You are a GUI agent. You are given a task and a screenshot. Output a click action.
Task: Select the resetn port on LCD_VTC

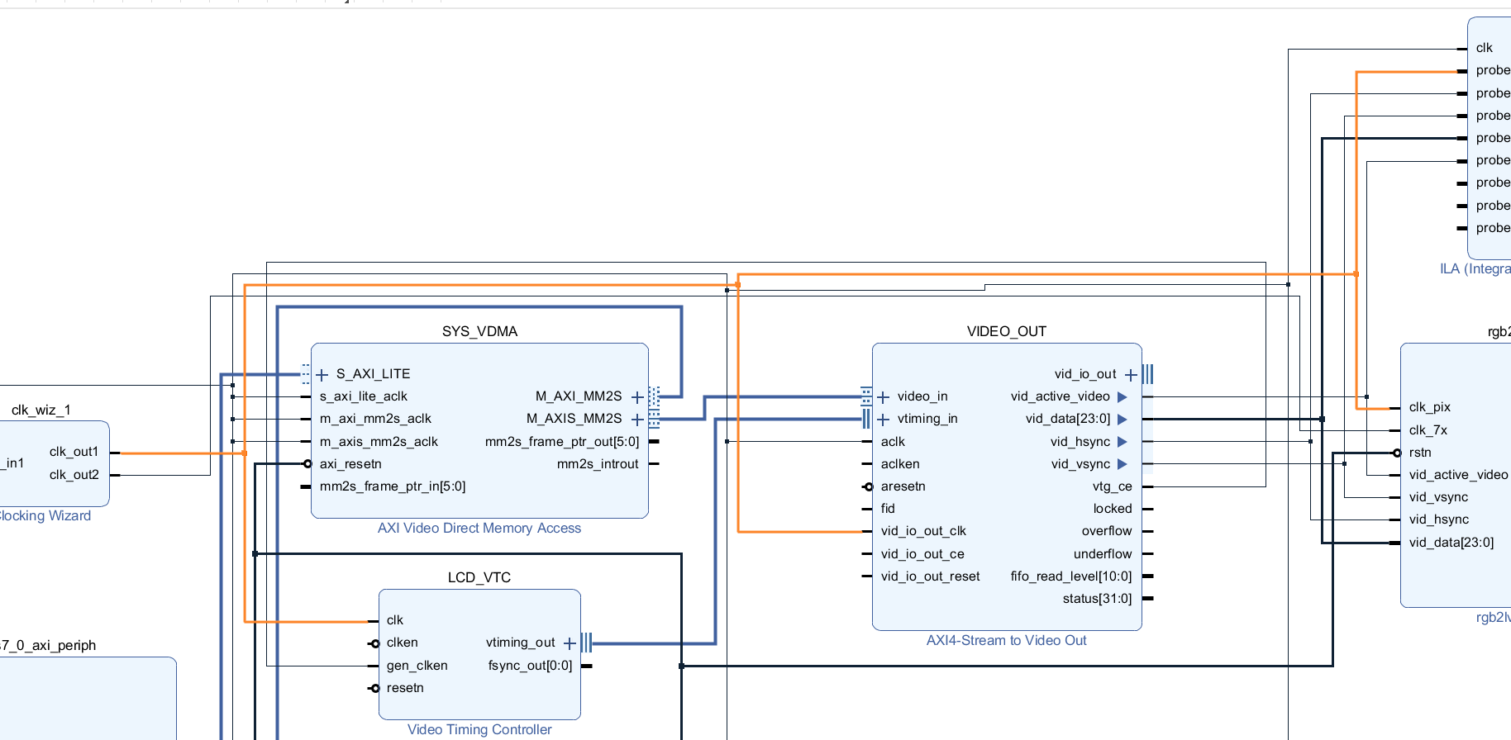click(x=405, y=688)
